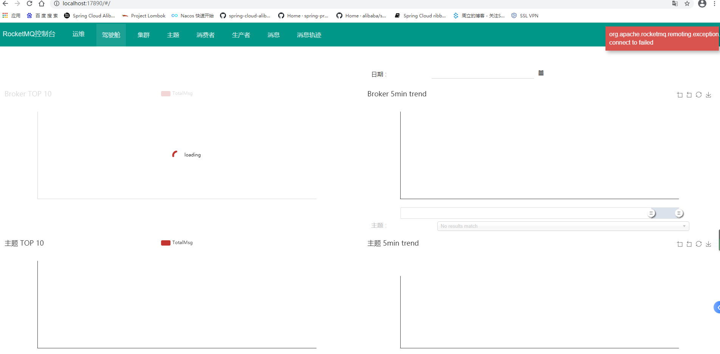Open the 主题 topic nav tab
The width and height of the screenshot is (720, 354).
point(173,35)
